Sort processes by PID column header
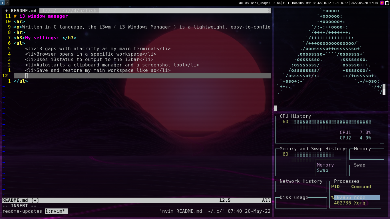The width and height of the screenshot is (390, 219). [x=335, y=187]
